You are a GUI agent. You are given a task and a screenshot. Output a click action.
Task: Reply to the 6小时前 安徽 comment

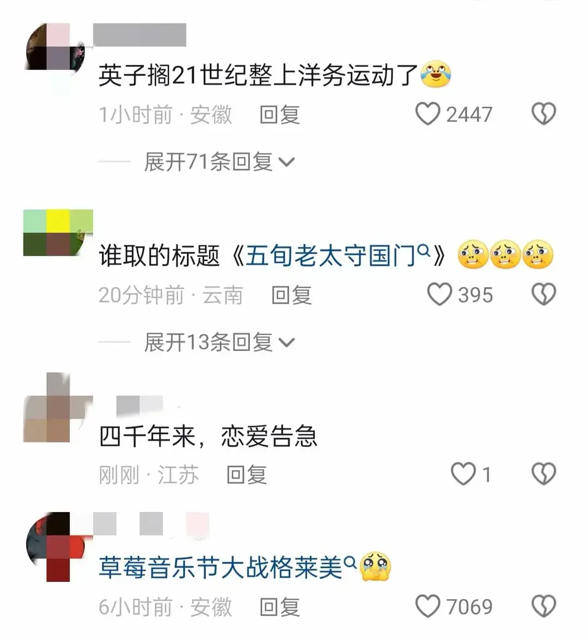pos(280,607)
